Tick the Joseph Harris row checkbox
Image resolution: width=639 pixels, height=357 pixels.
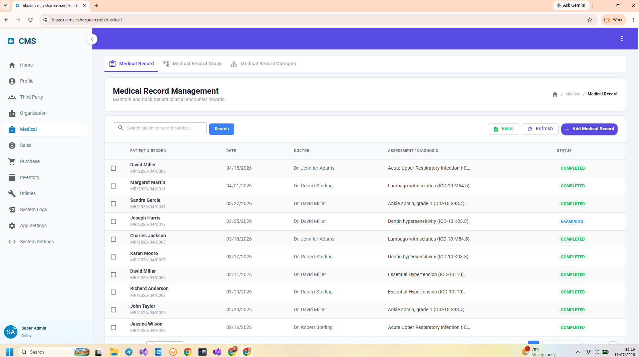[x=113, y=221]
